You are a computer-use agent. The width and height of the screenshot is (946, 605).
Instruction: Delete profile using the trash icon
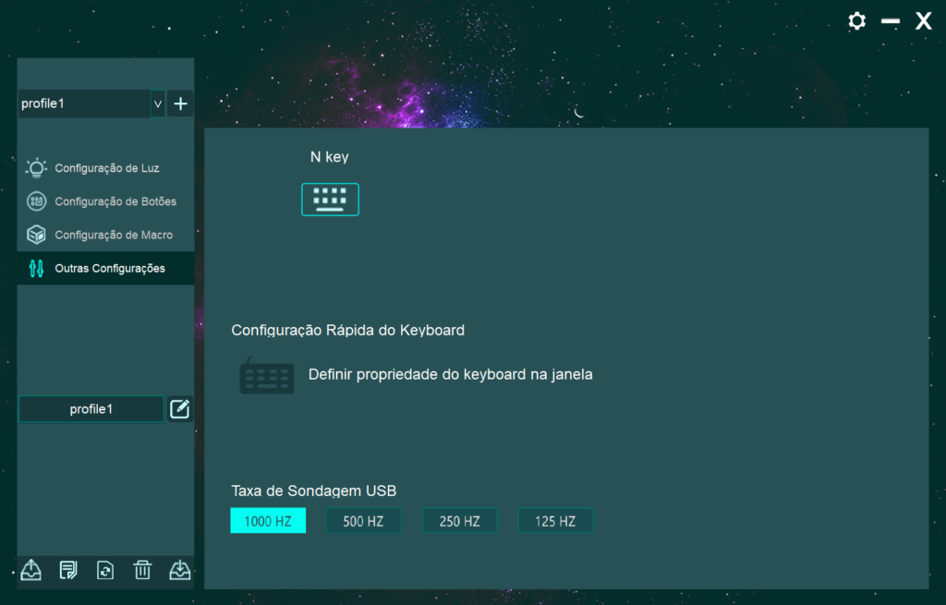tap(142, 570)
